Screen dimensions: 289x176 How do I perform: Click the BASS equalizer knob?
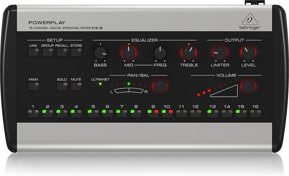[x=101, y=53]
